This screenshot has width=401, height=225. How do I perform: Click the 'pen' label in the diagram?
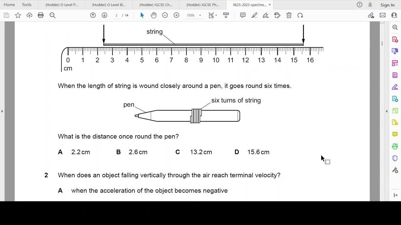click(129, 105)
